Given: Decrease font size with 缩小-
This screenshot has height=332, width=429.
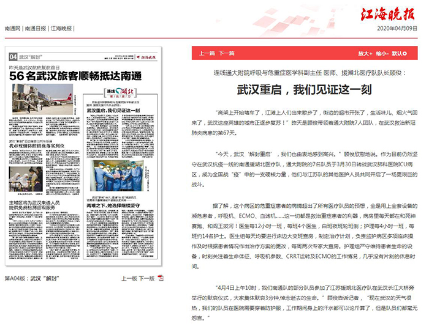Looking at the screenshot, I should 382,53.
